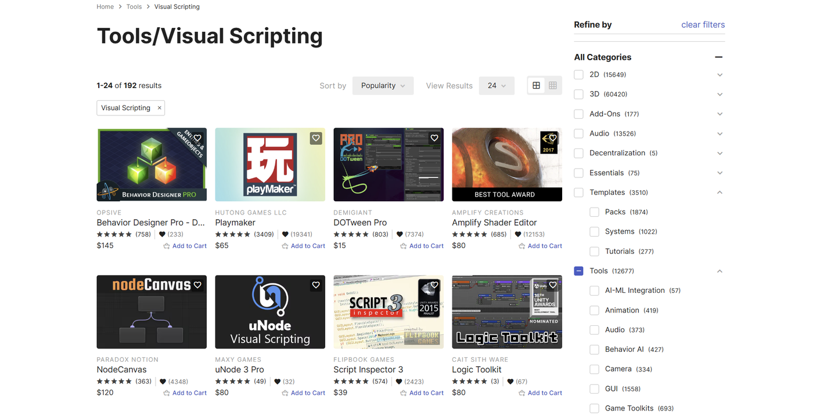The height and width of the screenshot is (418, 813).
Task: Check the Behavior AI checkbox
Action: (594, 350)
